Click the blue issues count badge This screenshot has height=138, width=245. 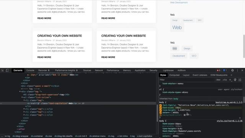point(225,71)
